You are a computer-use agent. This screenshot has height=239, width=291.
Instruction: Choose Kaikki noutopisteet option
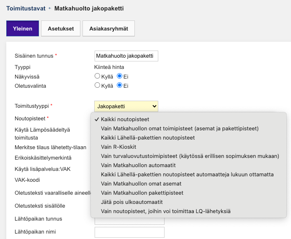(188, 119)
